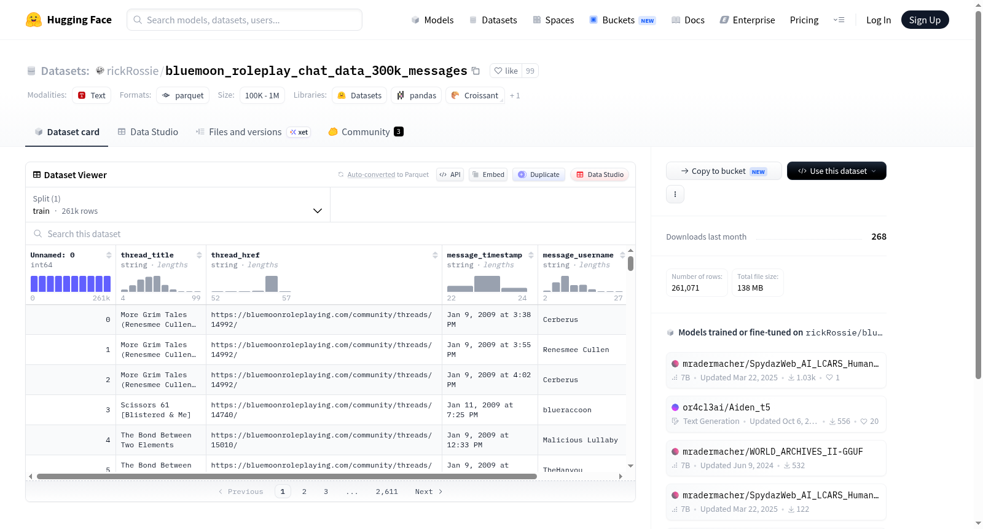The height and width of the screenshot is (529, 983).
Task: Open Enterprise in the top navigation
Action: tap(747, 20)
